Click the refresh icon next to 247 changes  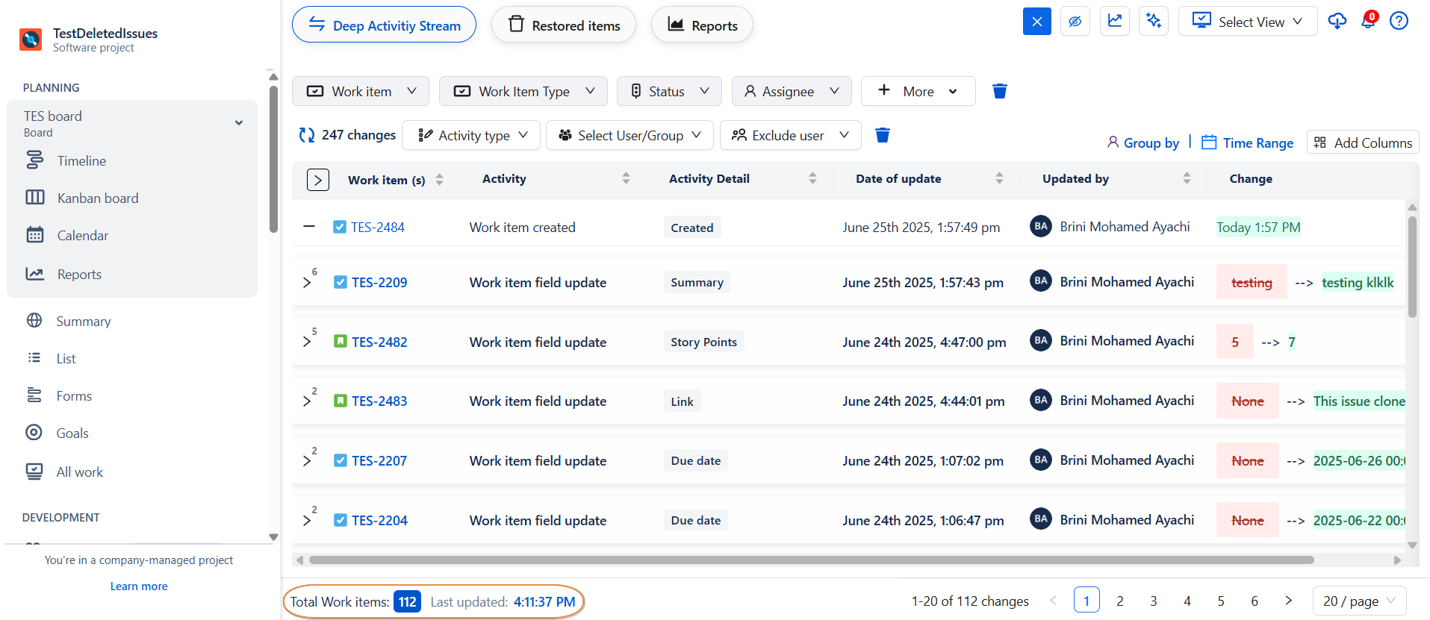point(306,135)
